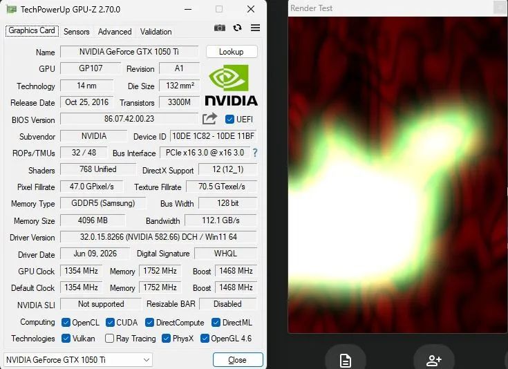Screen dimensions: 508x369
Task: Click inside the Render Test animation area
Action: click(398, 175)
